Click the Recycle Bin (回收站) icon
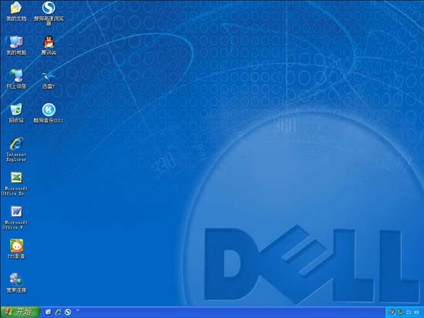 [x=16, y=109]
